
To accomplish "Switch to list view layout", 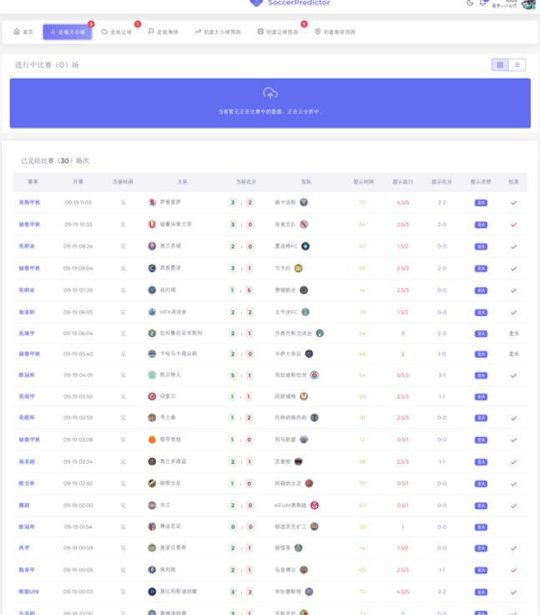I will [x=517, y=64].
